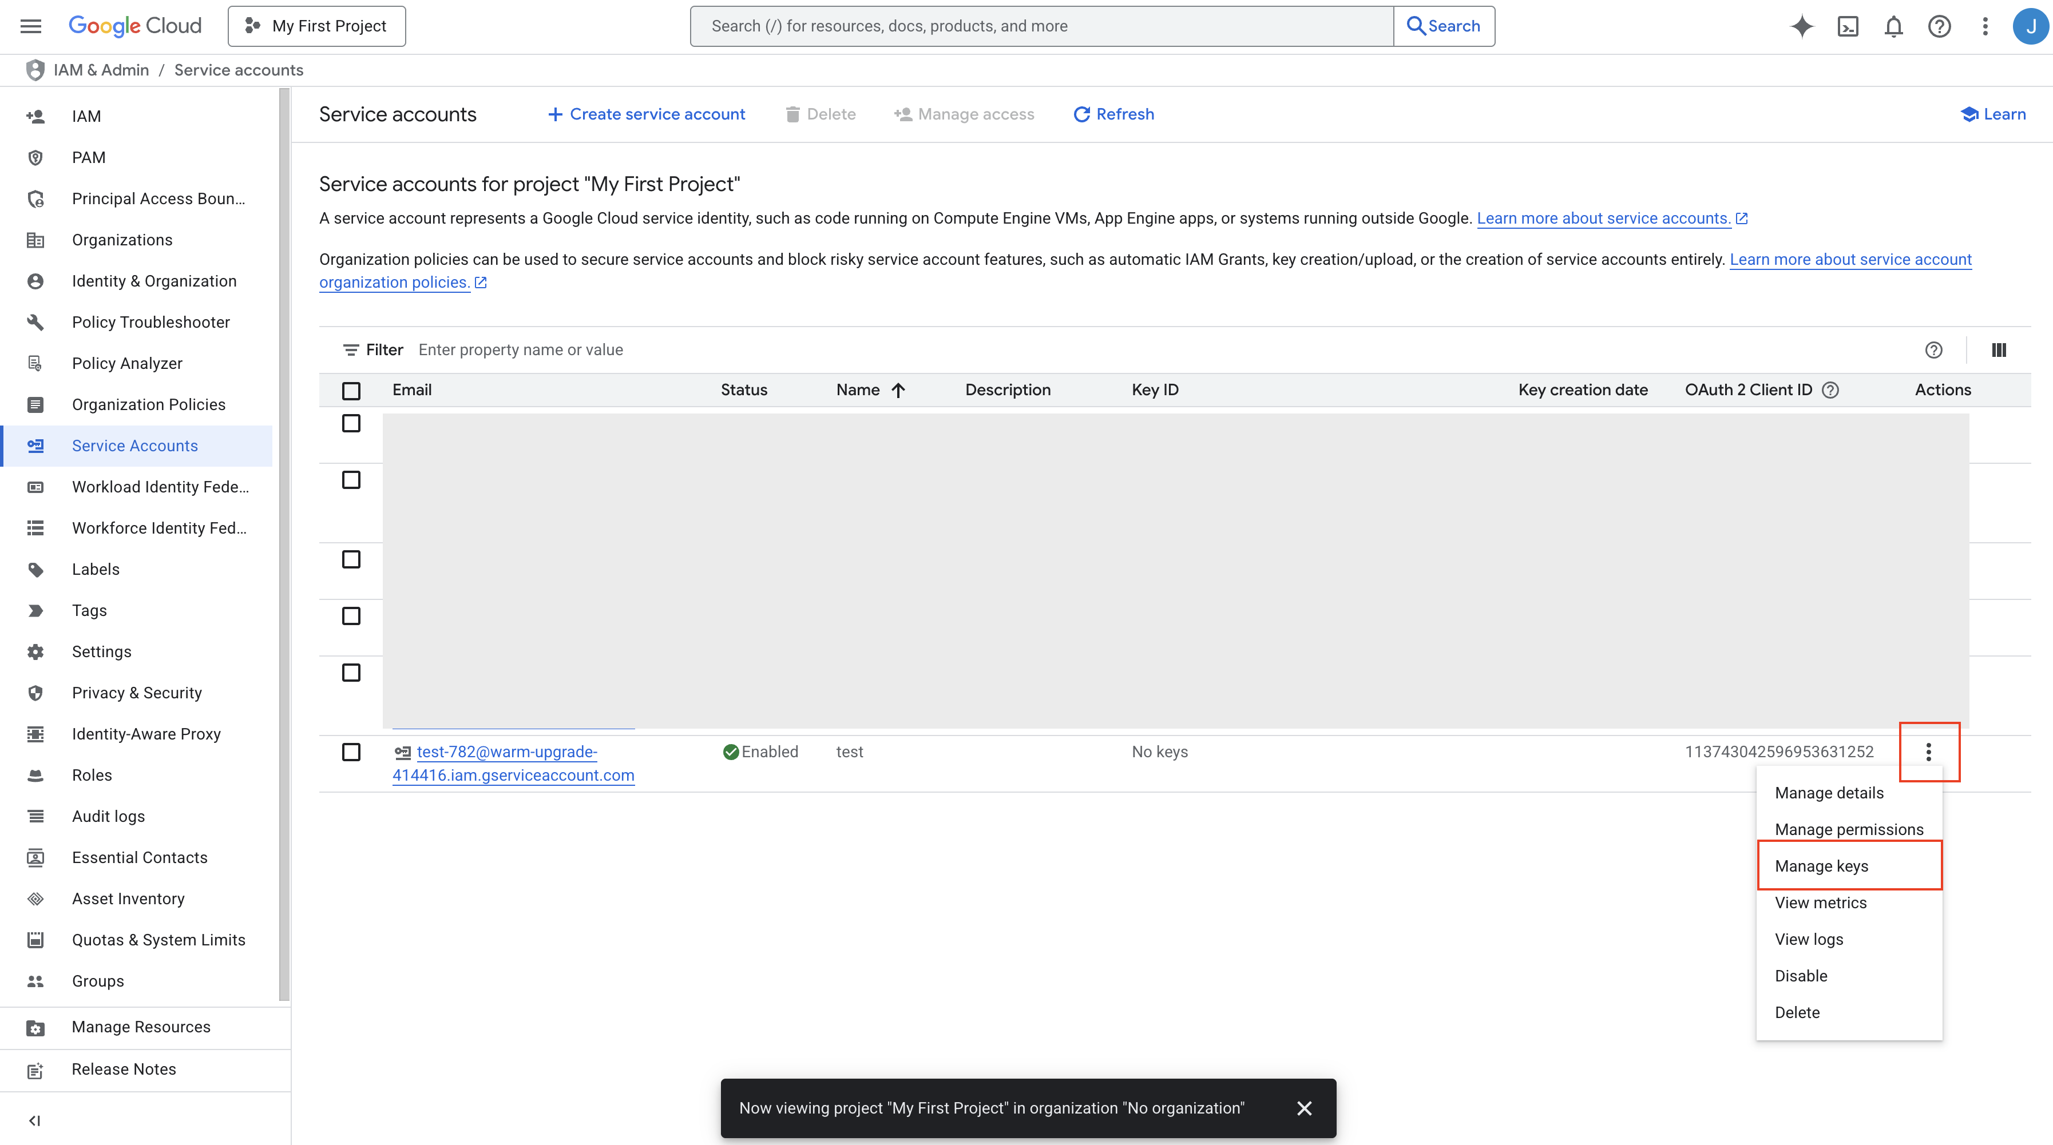Screen dimensions: 2053x1145
Task: Check the first row's checkbox
Action: (x=351, y=423)
